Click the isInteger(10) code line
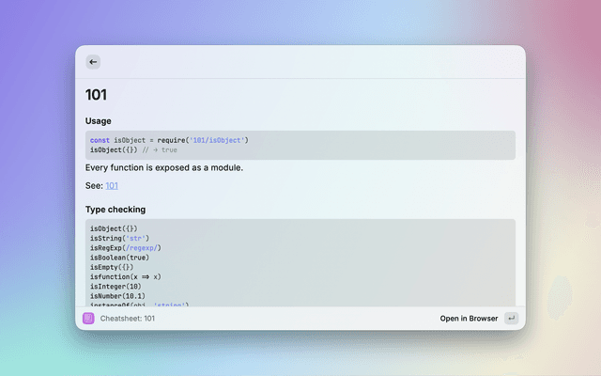This screenshot has width=601, height=376. 116,286
